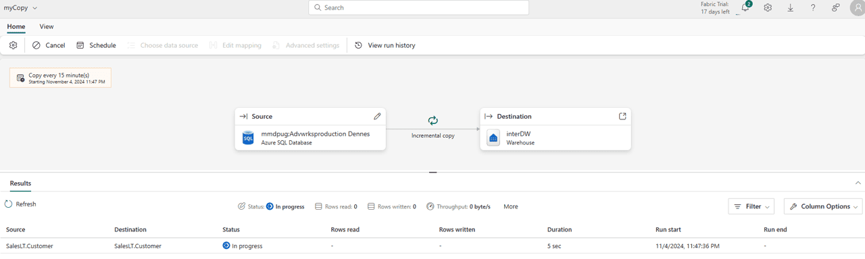Switch to the View tab
865x259 pixels.
click(x=47, y=27)
